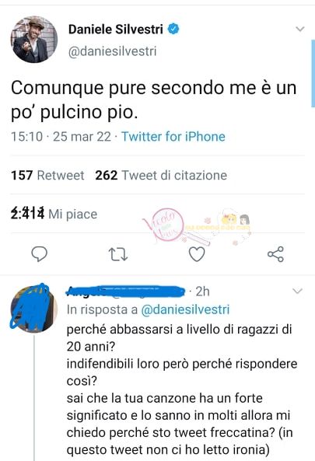Image resolution: width=315 pixels, height=461 pixels.
Task: Tap the retweet arrows icon
Action: (118, 254)
